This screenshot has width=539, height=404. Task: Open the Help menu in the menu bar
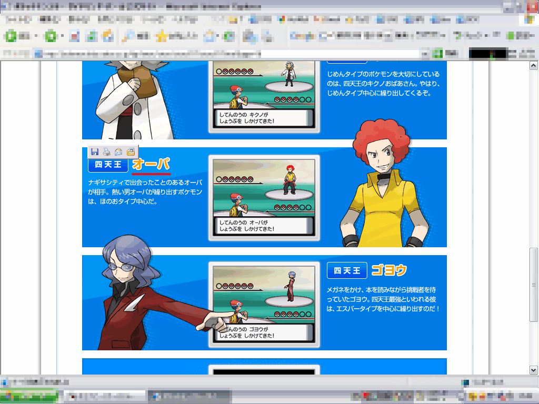(x=184, y=19)
